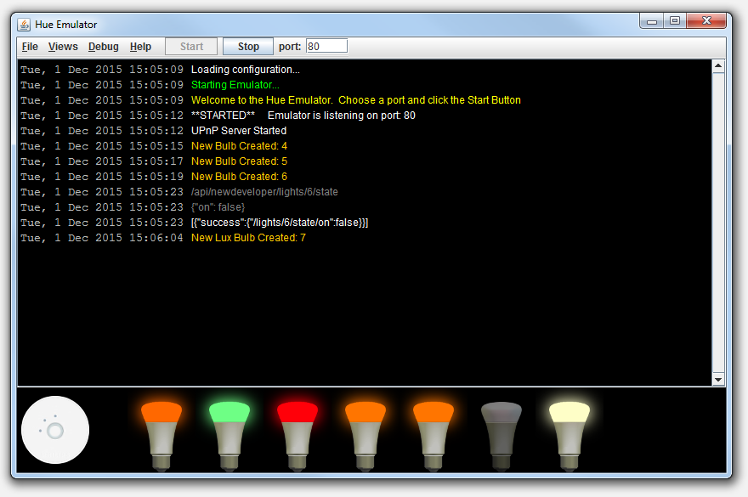
Task: Minimize the Hue Emulator window
Action: coord(652,21)
